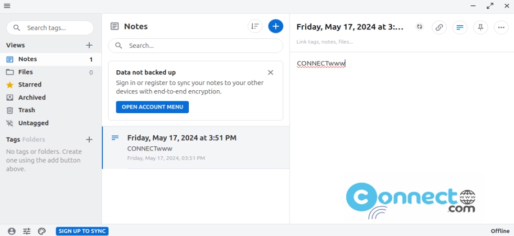The image size is (514, 236).
Task: Open link tags and files icon
Action: 440,27
